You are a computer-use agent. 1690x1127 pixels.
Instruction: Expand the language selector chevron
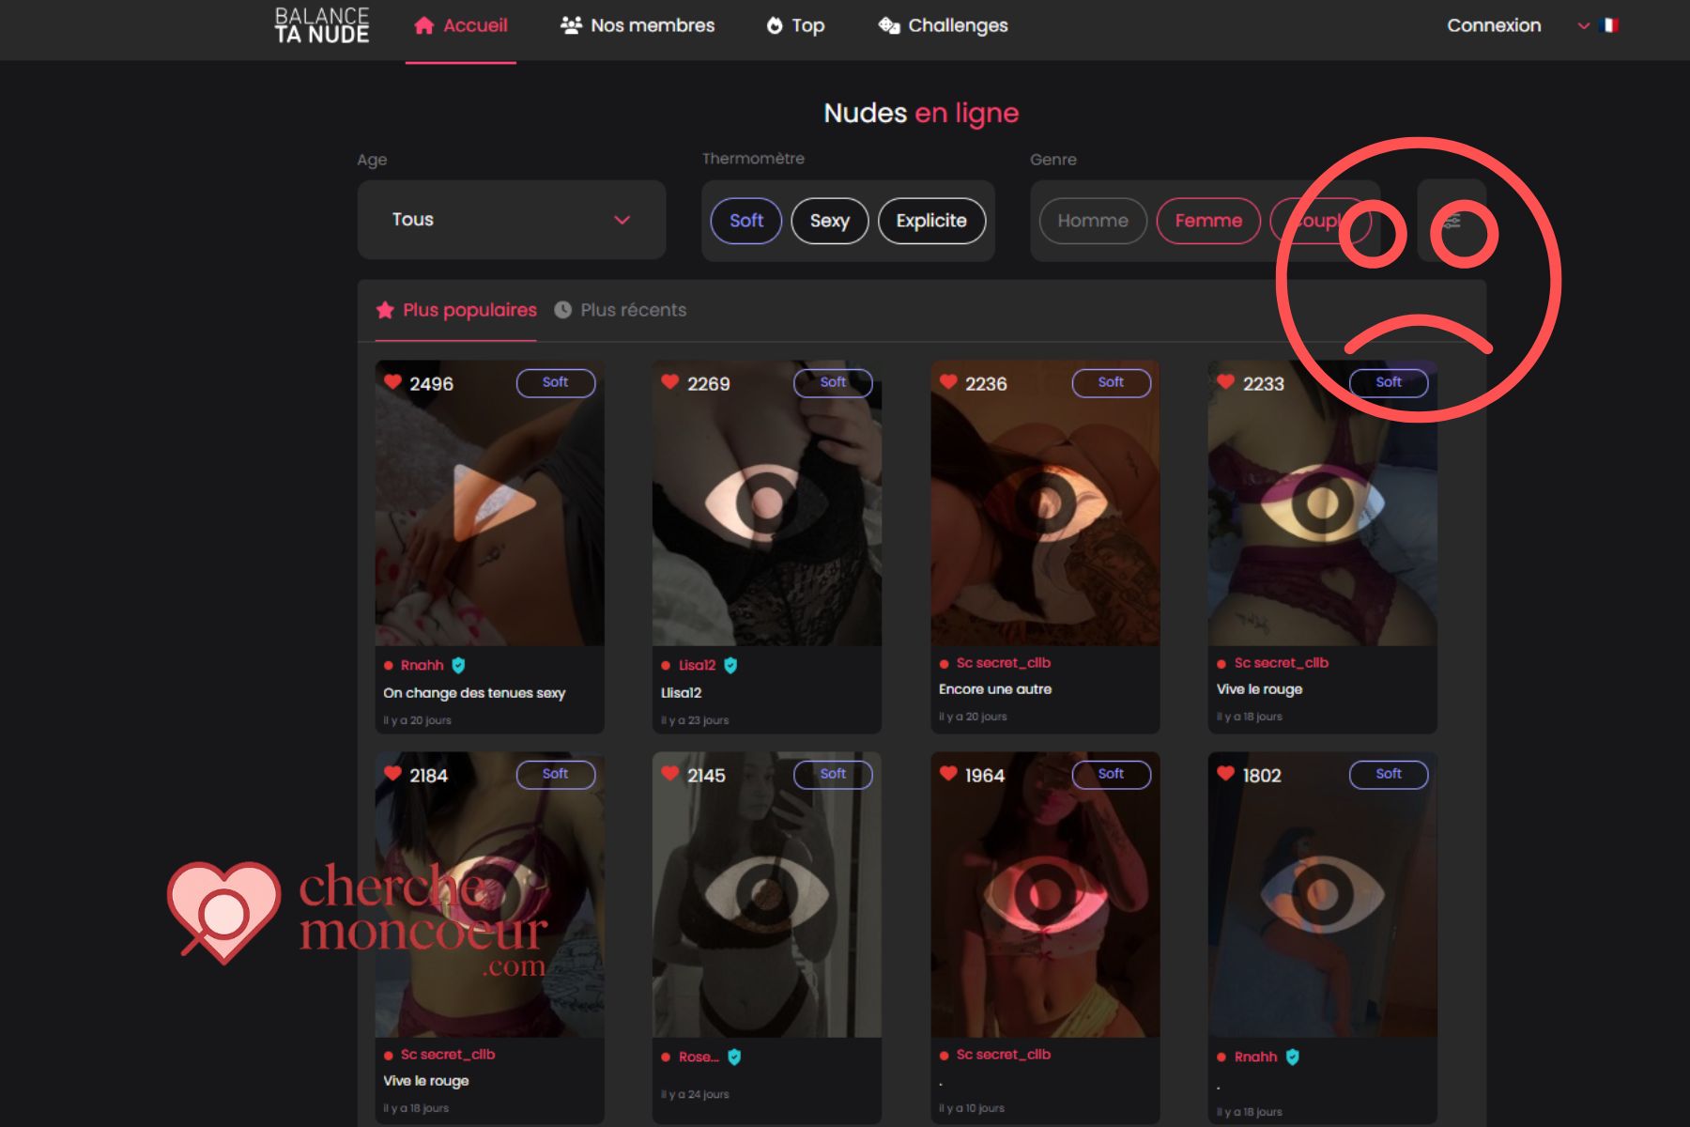point(1583,26)
